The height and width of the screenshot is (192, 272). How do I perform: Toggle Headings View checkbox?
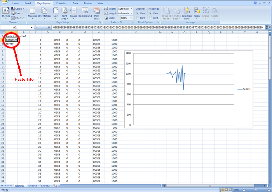pyautogui.click(x=150, y=13)
